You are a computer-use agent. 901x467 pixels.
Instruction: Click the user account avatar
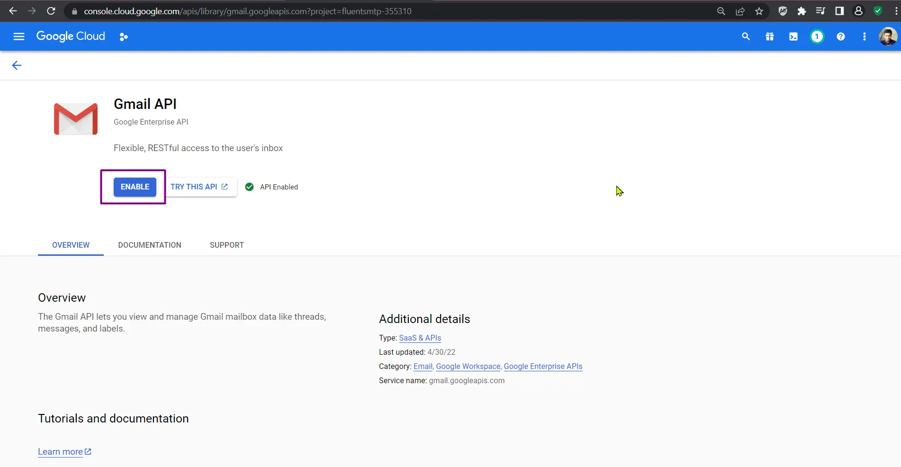887,36
